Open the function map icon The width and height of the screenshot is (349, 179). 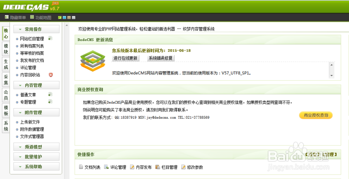pyautogui.click(x=32, y=17)
